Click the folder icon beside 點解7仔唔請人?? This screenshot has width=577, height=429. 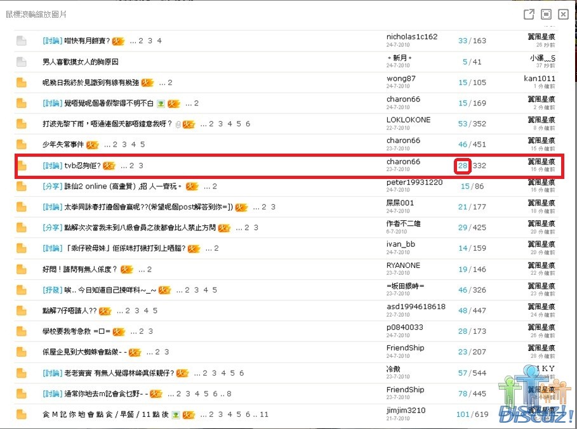[22, 311]
